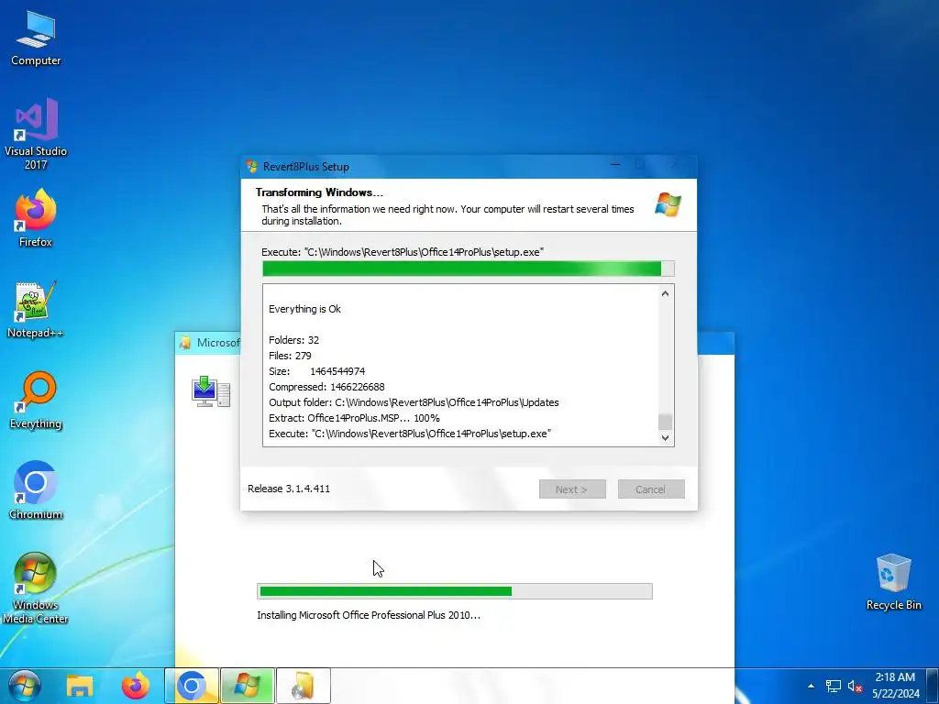This screenshot has height=704, width=939.
Task: Click the Windows flag logo in setup header
Action: pos(668,204)
